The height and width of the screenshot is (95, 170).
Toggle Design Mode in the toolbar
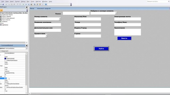31,4
